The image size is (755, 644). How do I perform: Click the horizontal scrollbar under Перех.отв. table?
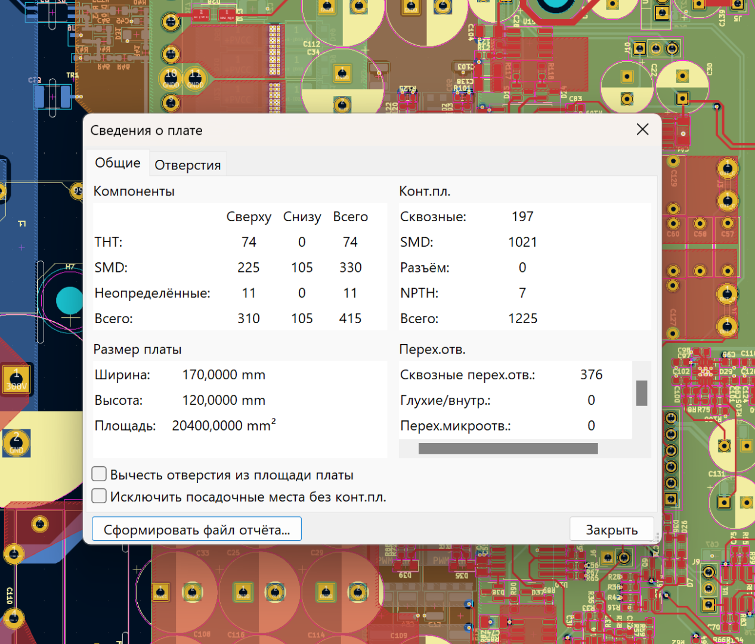508,448
